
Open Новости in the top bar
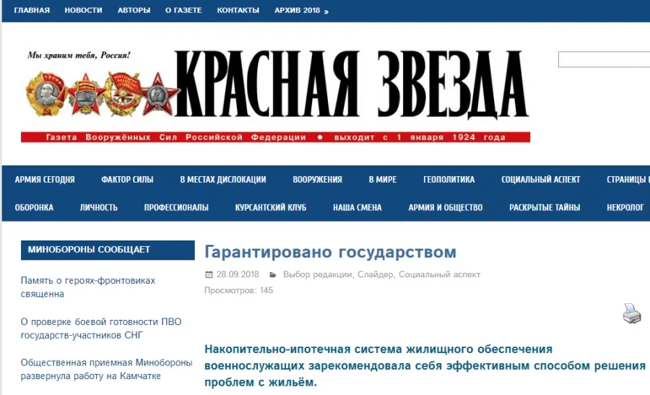[83, 10]
